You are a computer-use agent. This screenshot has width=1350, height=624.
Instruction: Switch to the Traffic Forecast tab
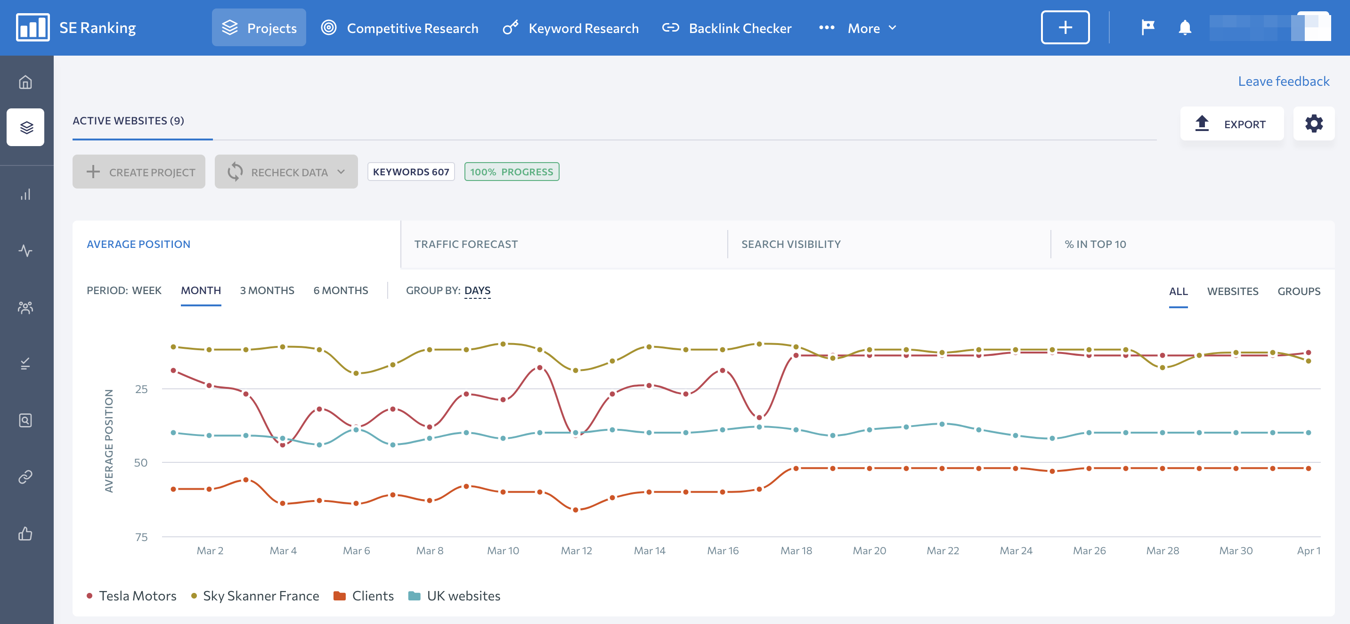[x=465, y=244]
